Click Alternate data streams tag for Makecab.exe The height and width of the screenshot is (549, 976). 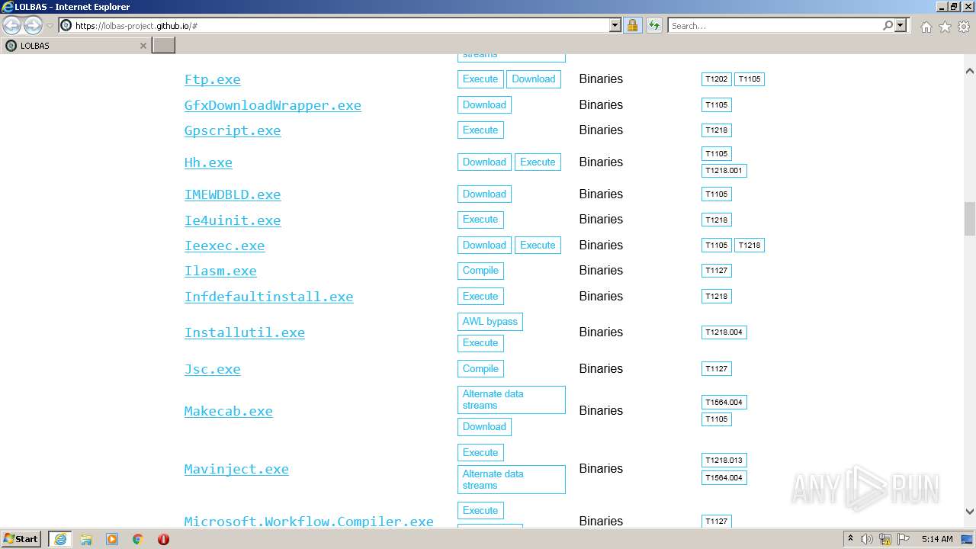pyautogui.click(x=512, y=400)
